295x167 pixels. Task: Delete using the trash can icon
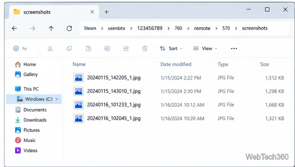pyautogui.click(x=145, y=48)
